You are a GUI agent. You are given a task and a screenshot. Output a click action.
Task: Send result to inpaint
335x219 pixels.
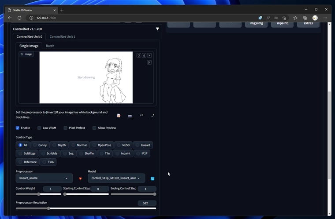(x=282, y=24)
